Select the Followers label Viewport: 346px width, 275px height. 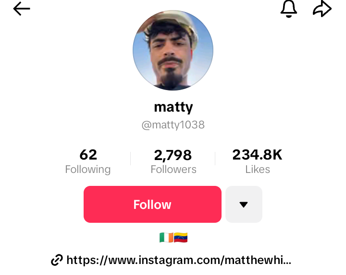point(173,170)
